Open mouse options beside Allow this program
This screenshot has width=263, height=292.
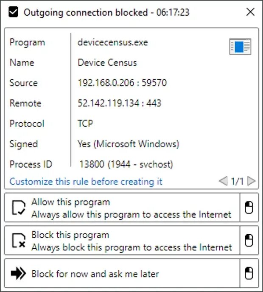[249, 208]
